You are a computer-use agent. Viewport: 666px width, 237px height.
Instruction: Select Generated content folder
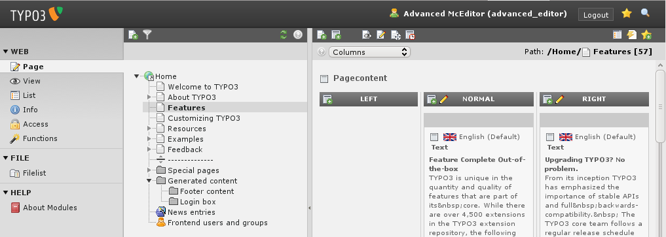[202, 181]
